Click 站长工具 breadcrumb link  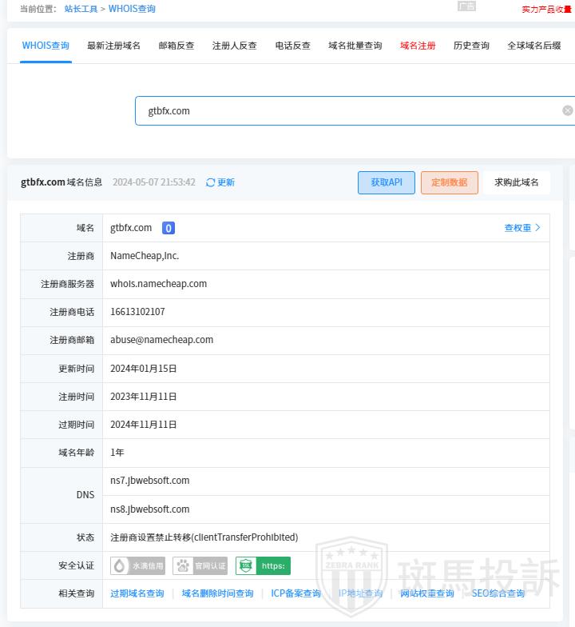click(81, 9)
